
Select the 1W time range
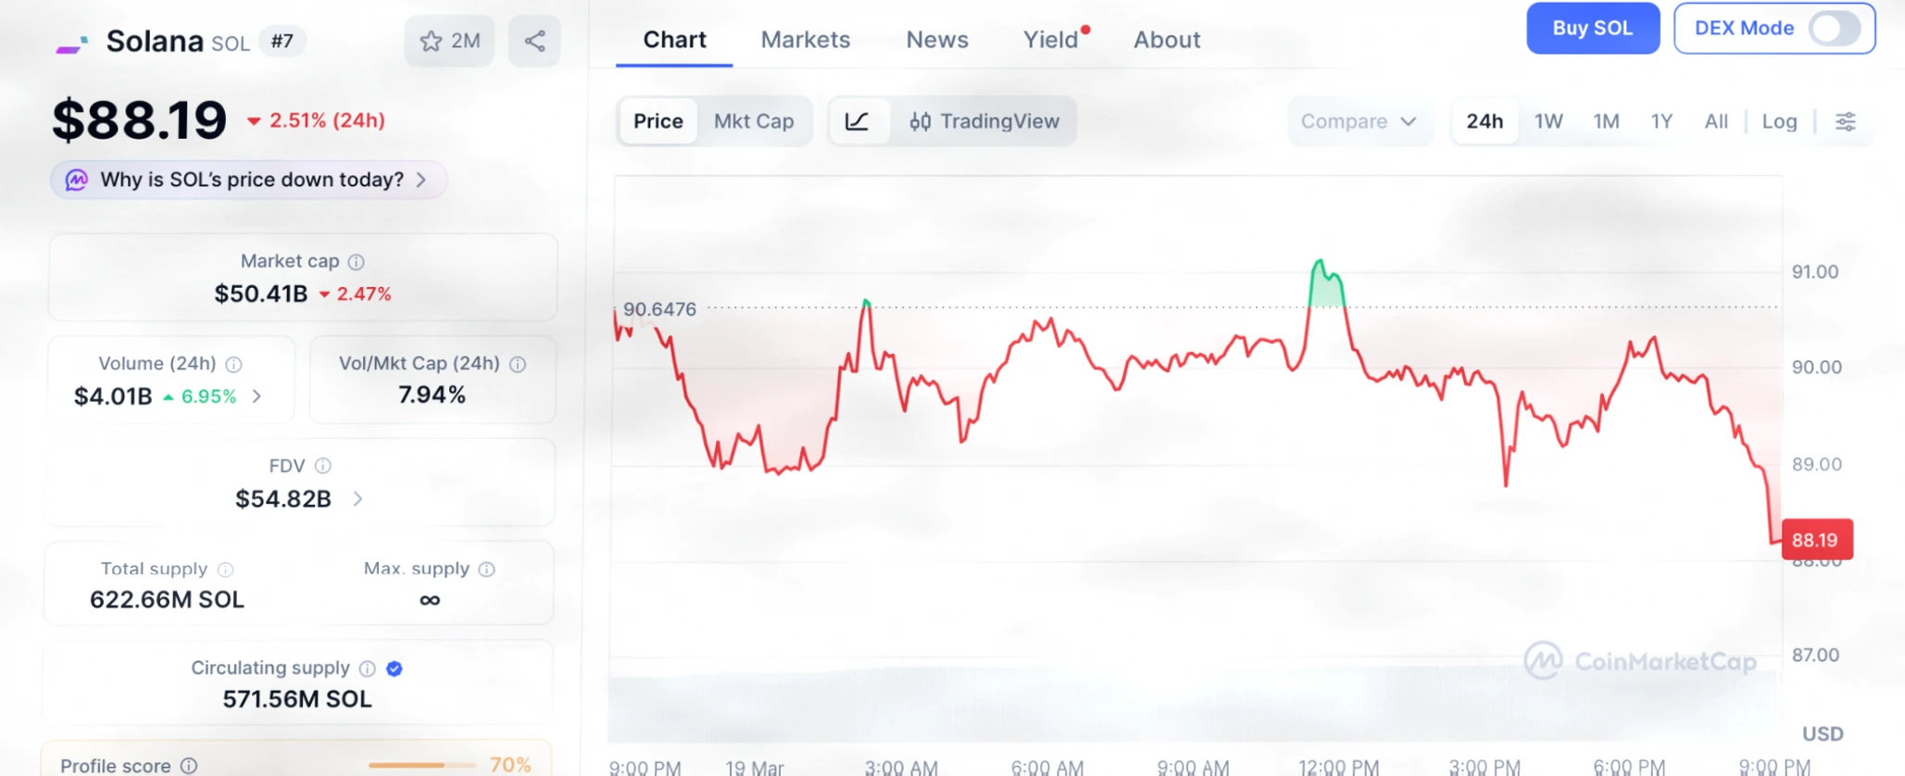[1548, 121]
